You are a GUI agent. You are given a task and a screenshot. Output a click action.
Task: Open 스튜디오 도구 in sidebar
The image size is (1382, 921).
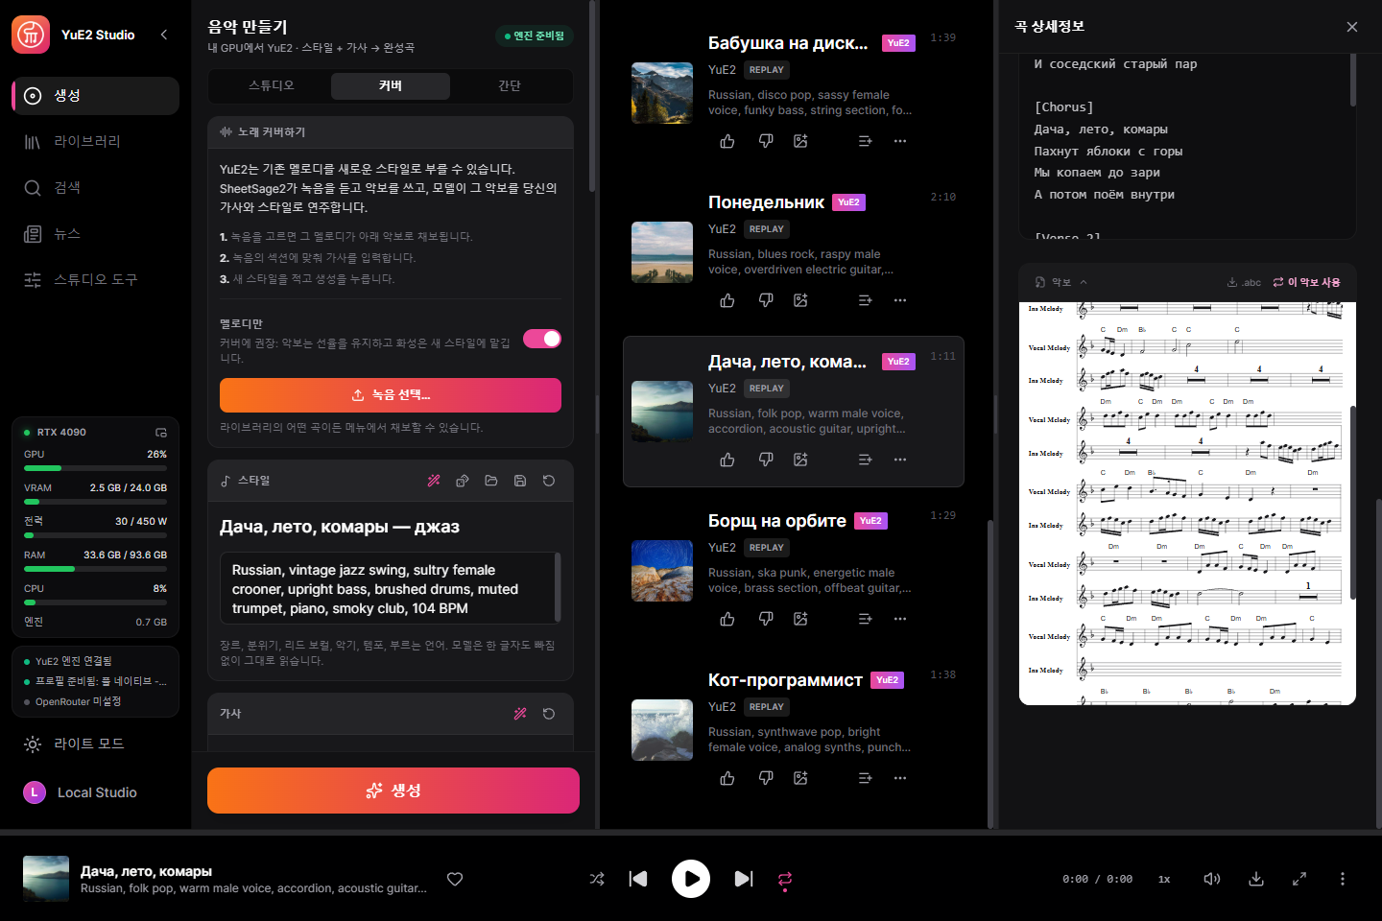[x=95, y=280]
